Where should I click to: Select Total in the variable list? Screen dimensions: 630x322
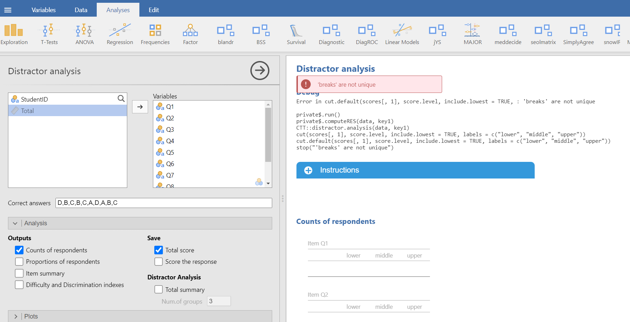tap(68, 111)
